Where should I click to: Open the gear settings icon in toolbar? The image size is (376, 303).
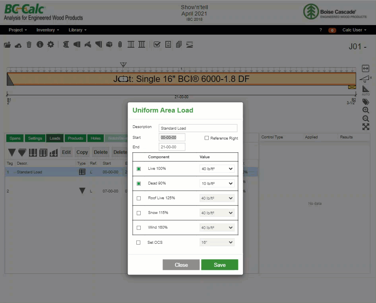50,45
